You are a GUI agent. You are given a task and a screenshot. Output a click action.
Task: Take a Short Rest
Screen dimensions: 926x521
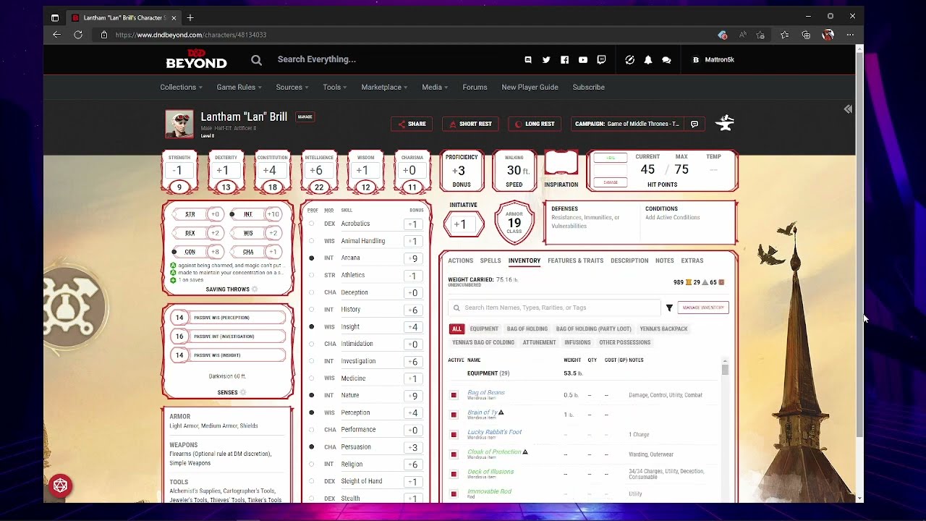pyautogui.click(x=470, y=124)
